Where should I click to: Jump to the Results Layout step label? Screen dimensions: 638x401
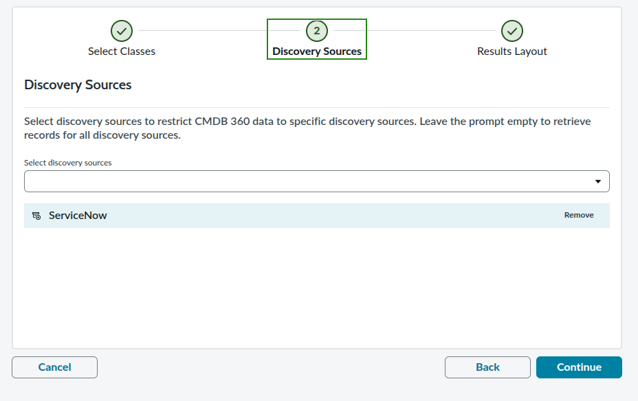click(512, 51)
